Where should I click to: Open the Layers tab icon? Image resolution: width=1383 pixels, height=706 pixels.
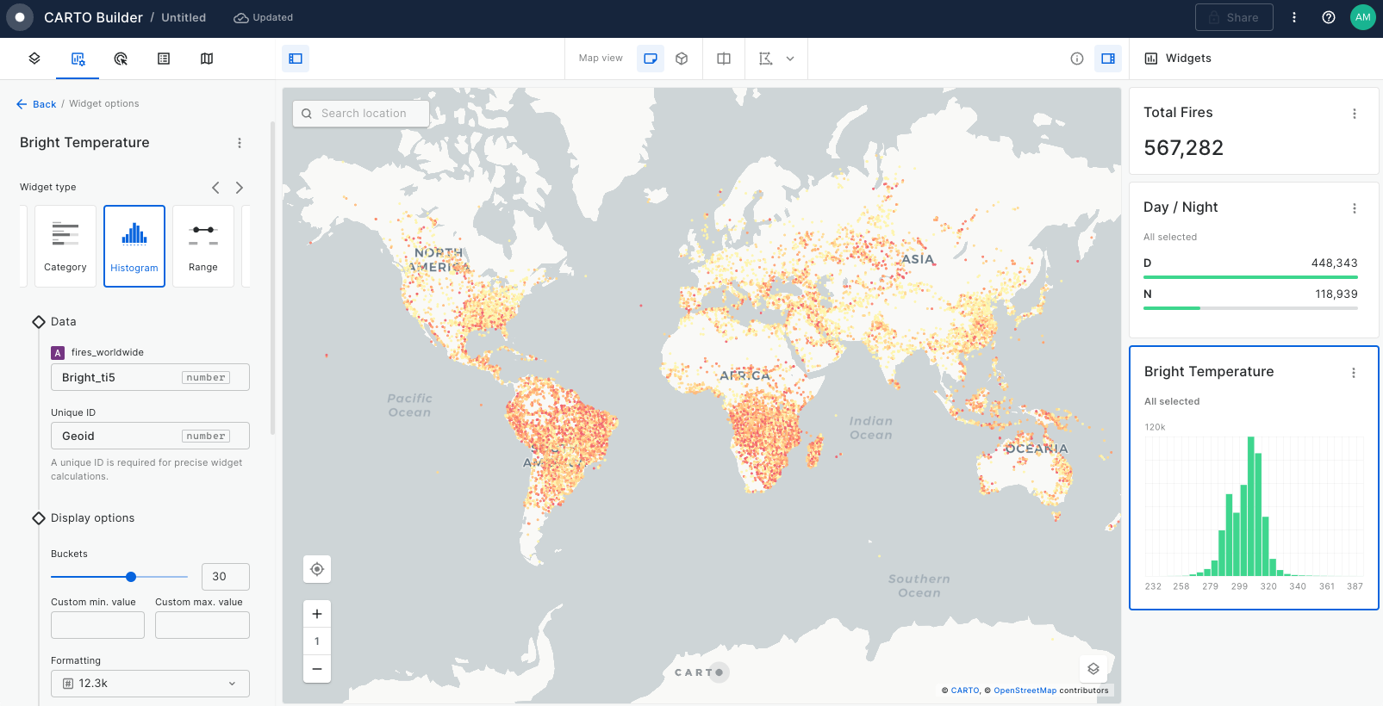(x=34, y=59)
